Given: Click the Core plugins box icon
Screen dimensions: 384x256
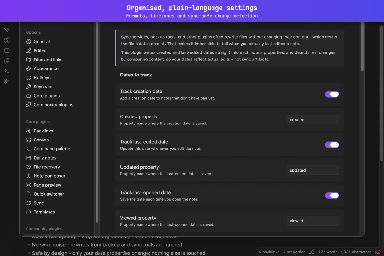Looking at the screenshot, I should (28, 96).
